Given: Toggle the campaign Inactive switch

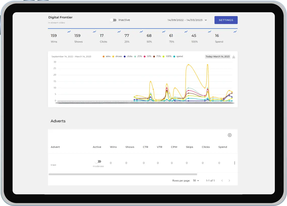Looking at the screenshot, I should 113,20.
